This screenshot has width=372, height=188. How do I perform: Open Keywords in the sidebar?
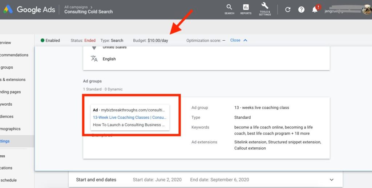click(6, 104)
